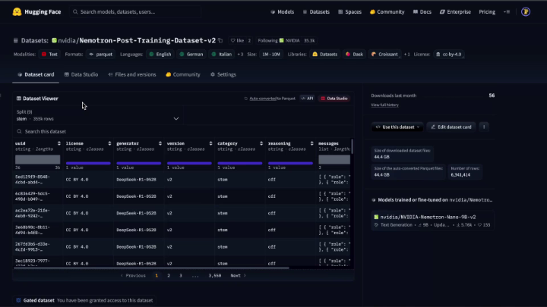The height and width of the screenshot is (307, 547).
Task: Open Spaces in top navigation
Action: (349, 12)
